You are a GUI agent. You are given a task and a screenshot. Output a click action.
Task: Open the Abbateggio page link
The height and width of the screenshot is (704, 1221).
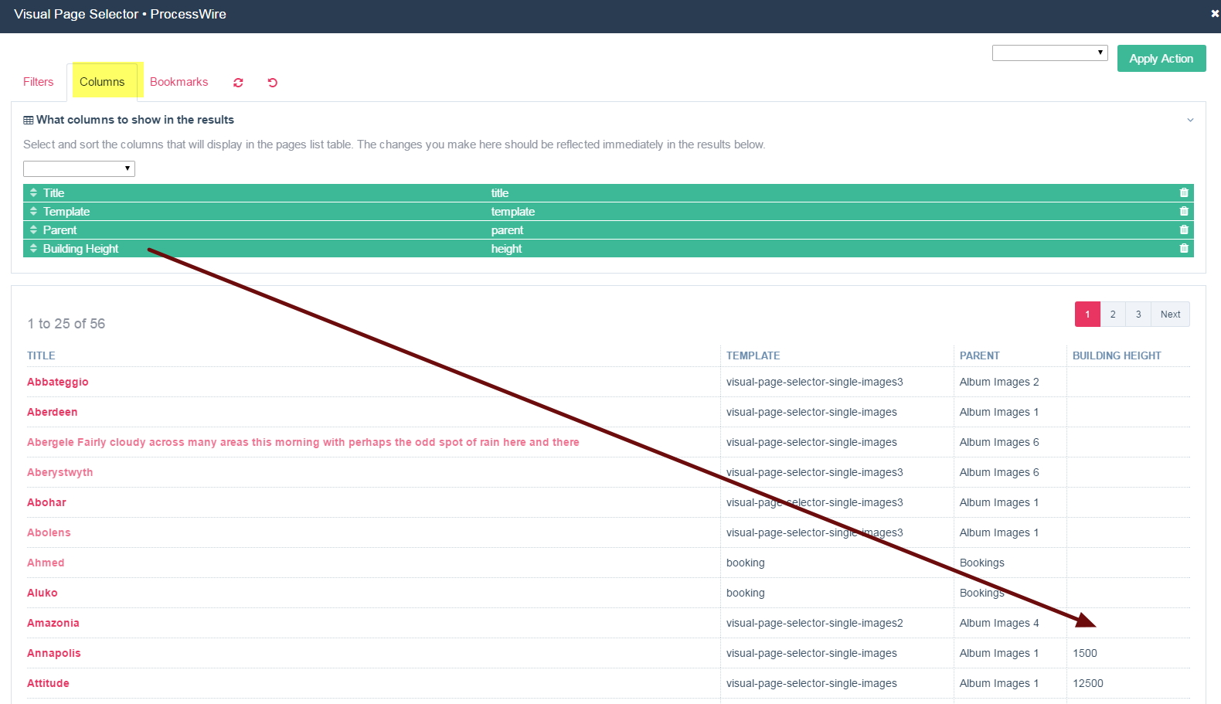point(58,382)
